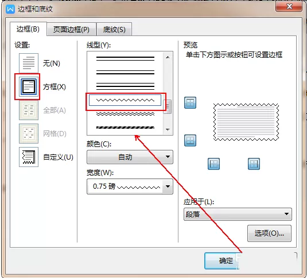Click the WPS icon in title bar
Viewport: 307px width, 278px height.
coord(10,9)
